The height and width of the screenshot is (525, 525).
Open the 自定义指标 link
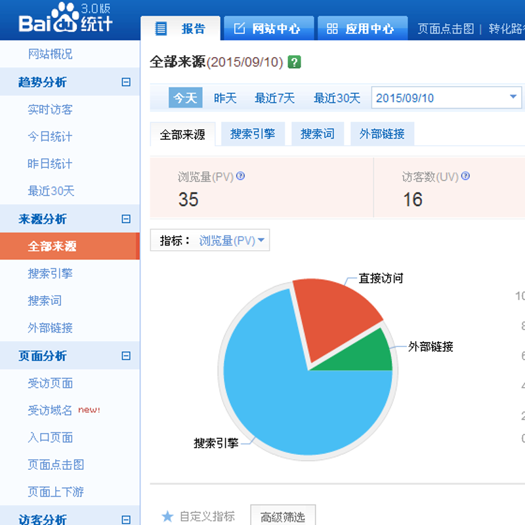point(207,516)
